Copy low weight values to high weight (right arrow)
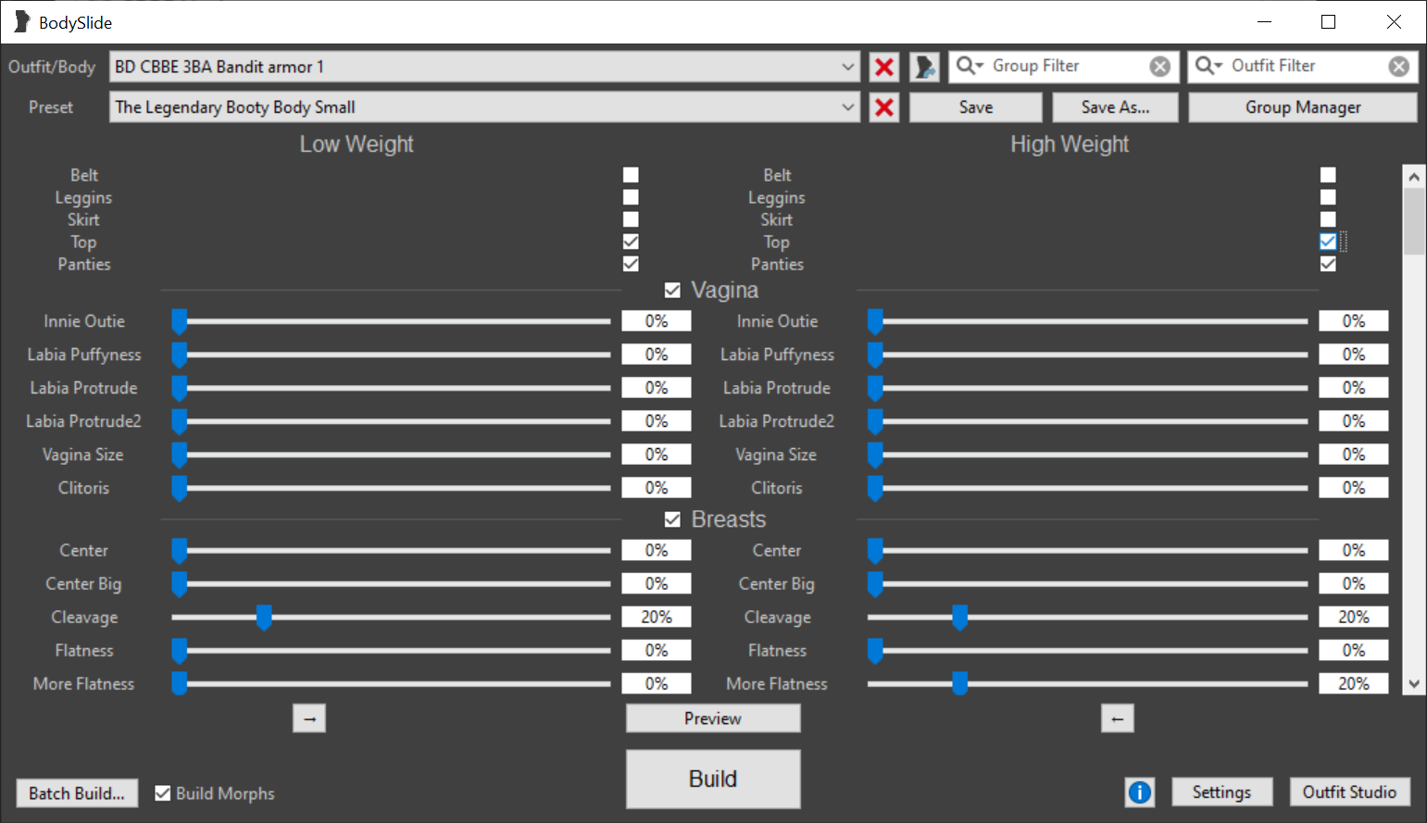This screenshot has width=1427, height=823. point(309,718)
